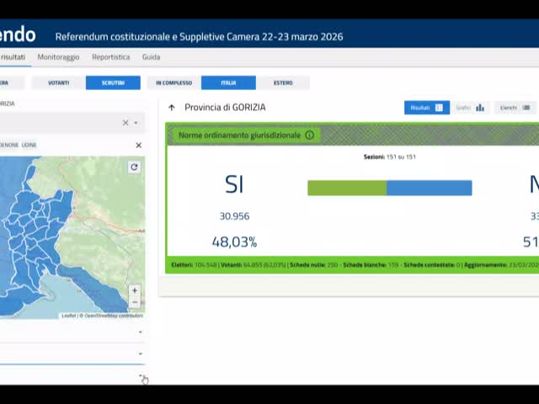This screenshot has width=539, height=404.
Task: Switch scope to In complesso
Action: point(173,82)
